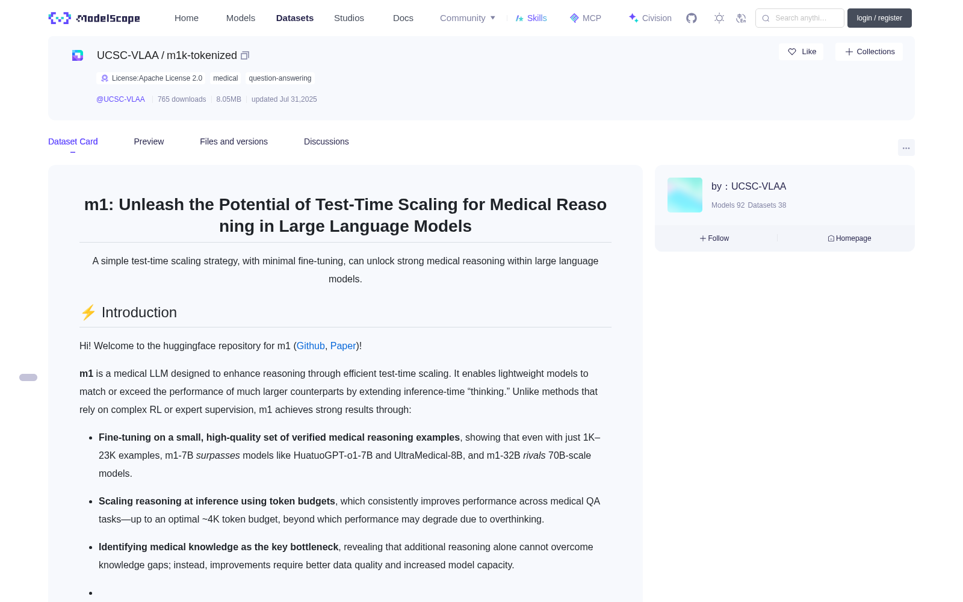The image size is (963, 602).
Task: Open the Preview tab
Action: (149, 141)
